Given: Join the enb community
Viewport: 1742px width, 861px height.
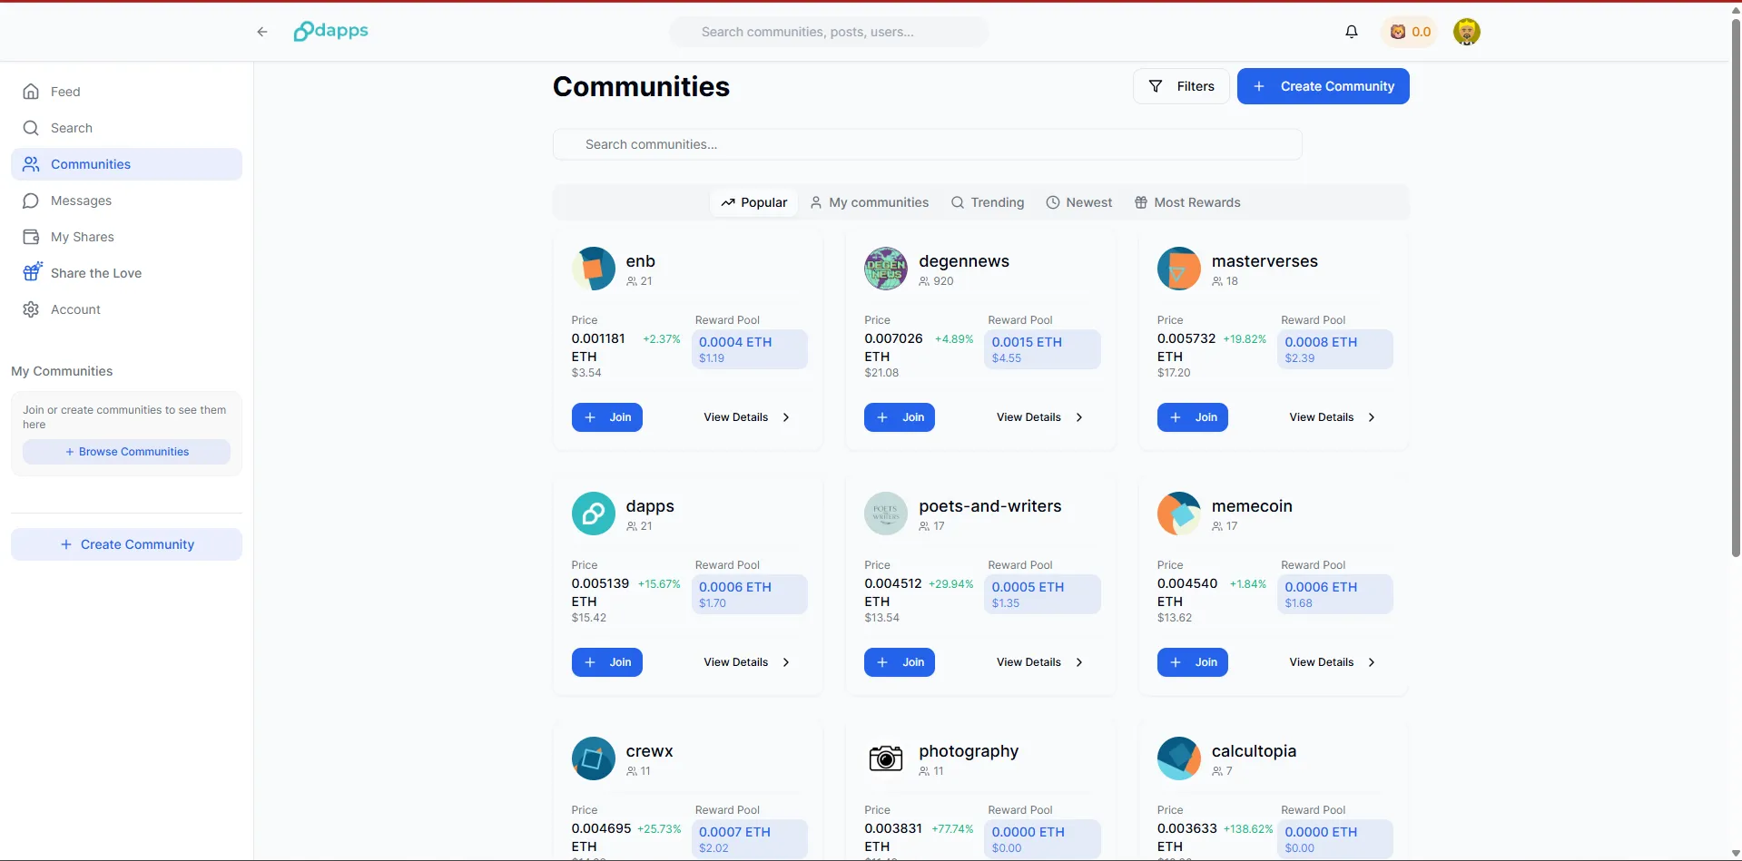Looking at the screenshot, I should pos(607,417).
